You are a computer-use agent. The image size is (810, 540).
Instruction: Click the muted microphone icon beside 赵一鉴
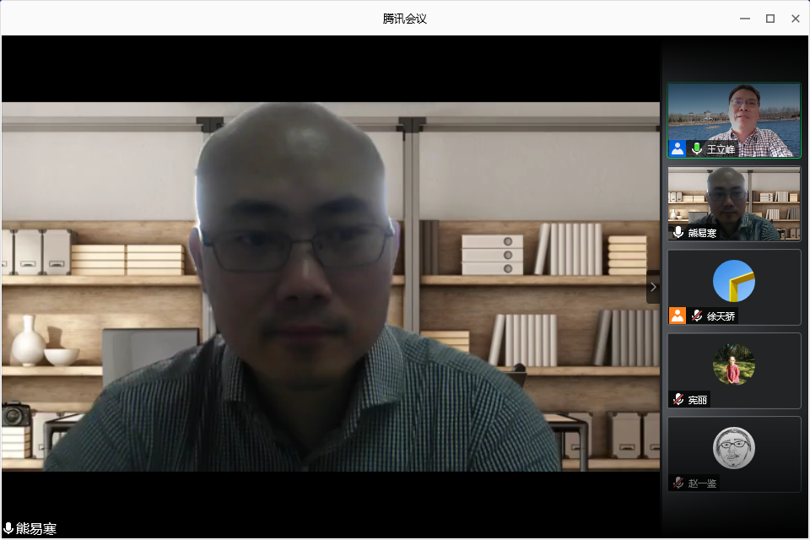click(x=678, y=483)
